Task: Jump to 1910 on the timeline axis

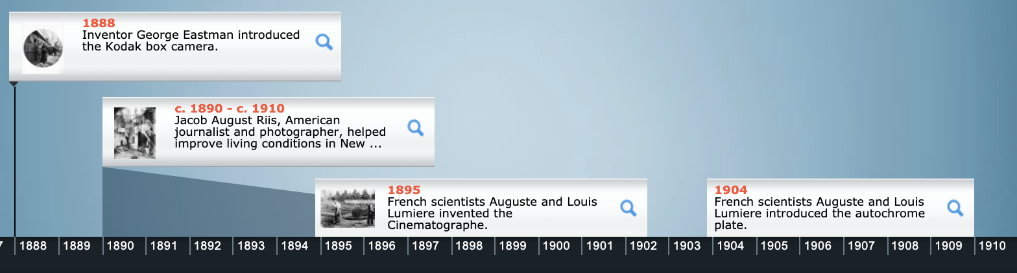Action: (x=992, y=246)
